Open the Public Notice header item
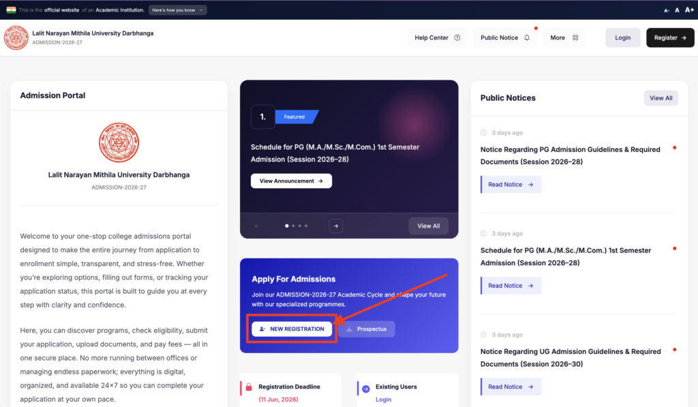Viewport: 698px width, 407px height. 505,37
